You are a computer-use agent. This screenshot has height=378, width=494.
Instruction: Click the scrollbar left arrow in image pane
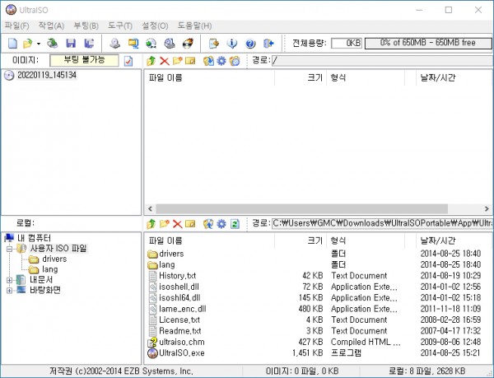pos(151,208)
